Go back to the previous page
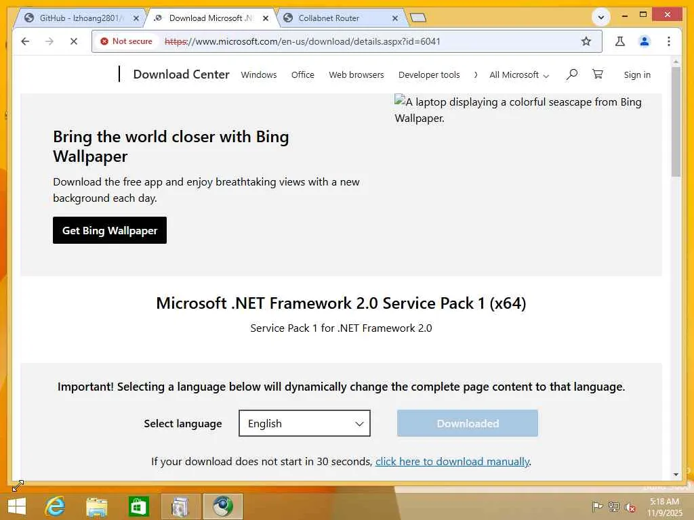Screen dimensions: 694x520 [x=25, y=41]
